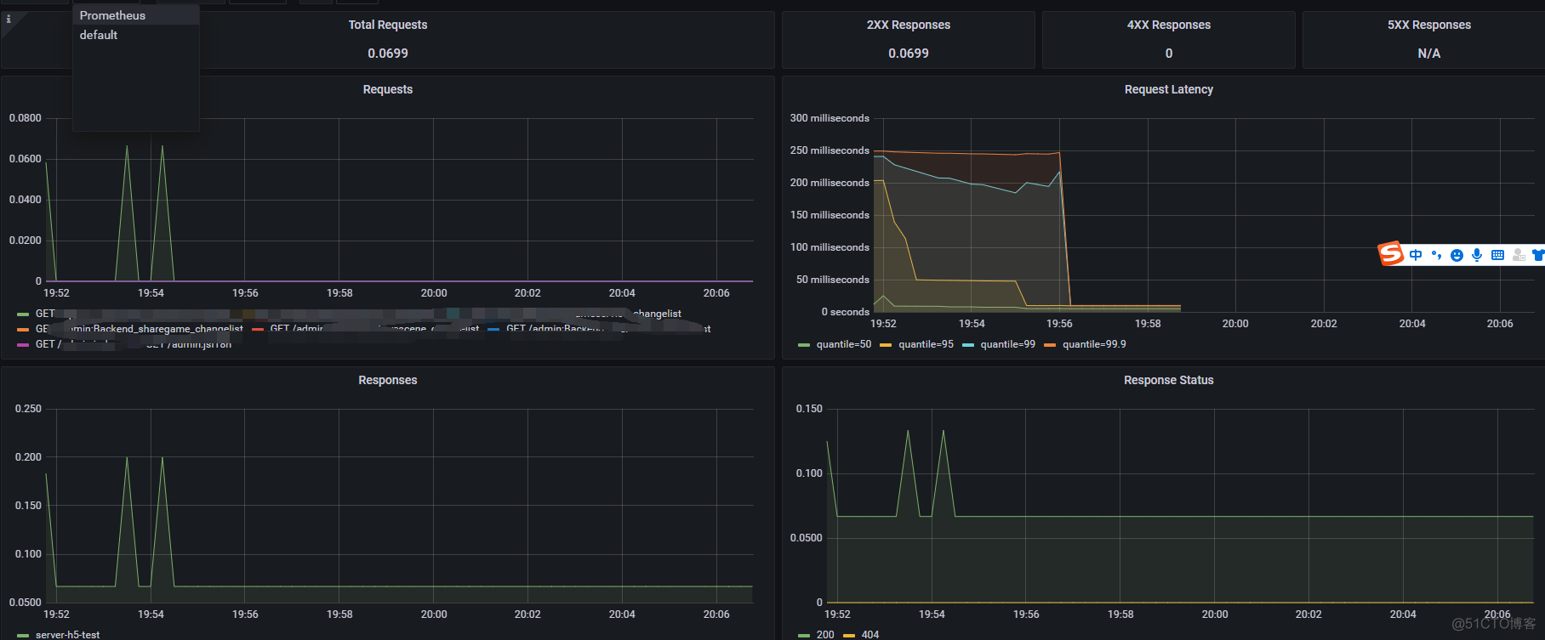The height and width of the screenshot is (640, 1545).
Task: Click the 250 milliseconds axis label
Action: pos(830,150)
